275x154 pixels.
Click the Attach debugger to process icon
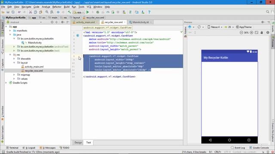pos(113,12)
